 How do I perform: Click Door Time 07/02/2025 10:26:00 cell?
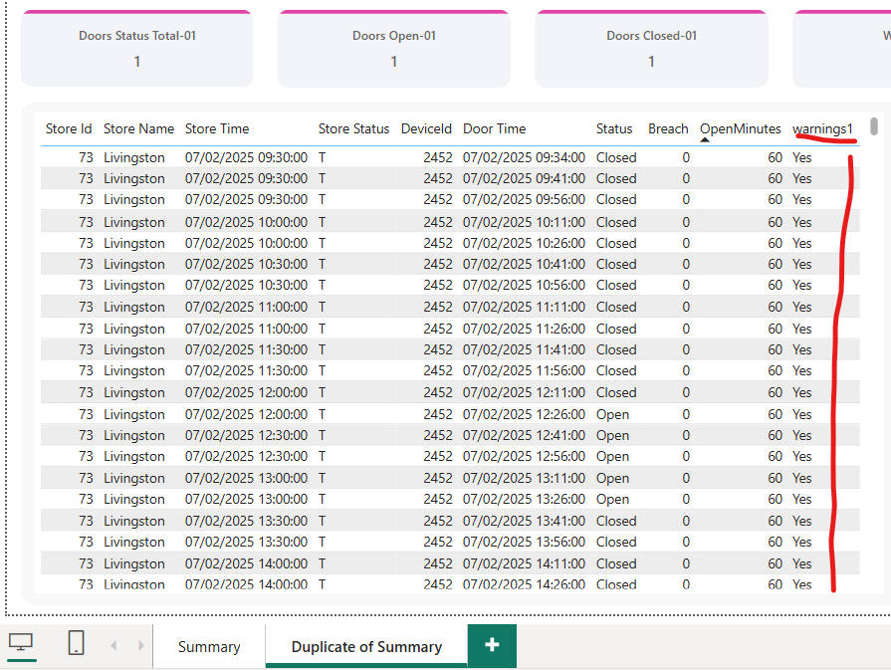click(x=524, y=243)
